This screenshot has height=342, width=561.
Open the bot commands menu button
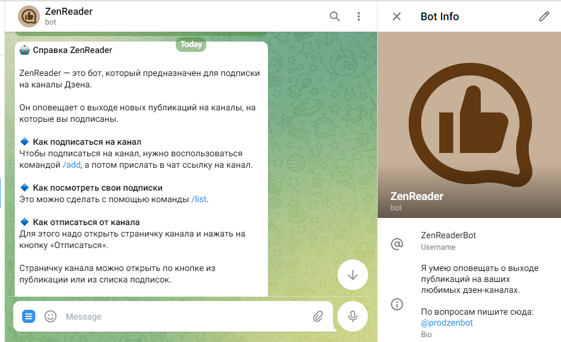coord(28,316)
